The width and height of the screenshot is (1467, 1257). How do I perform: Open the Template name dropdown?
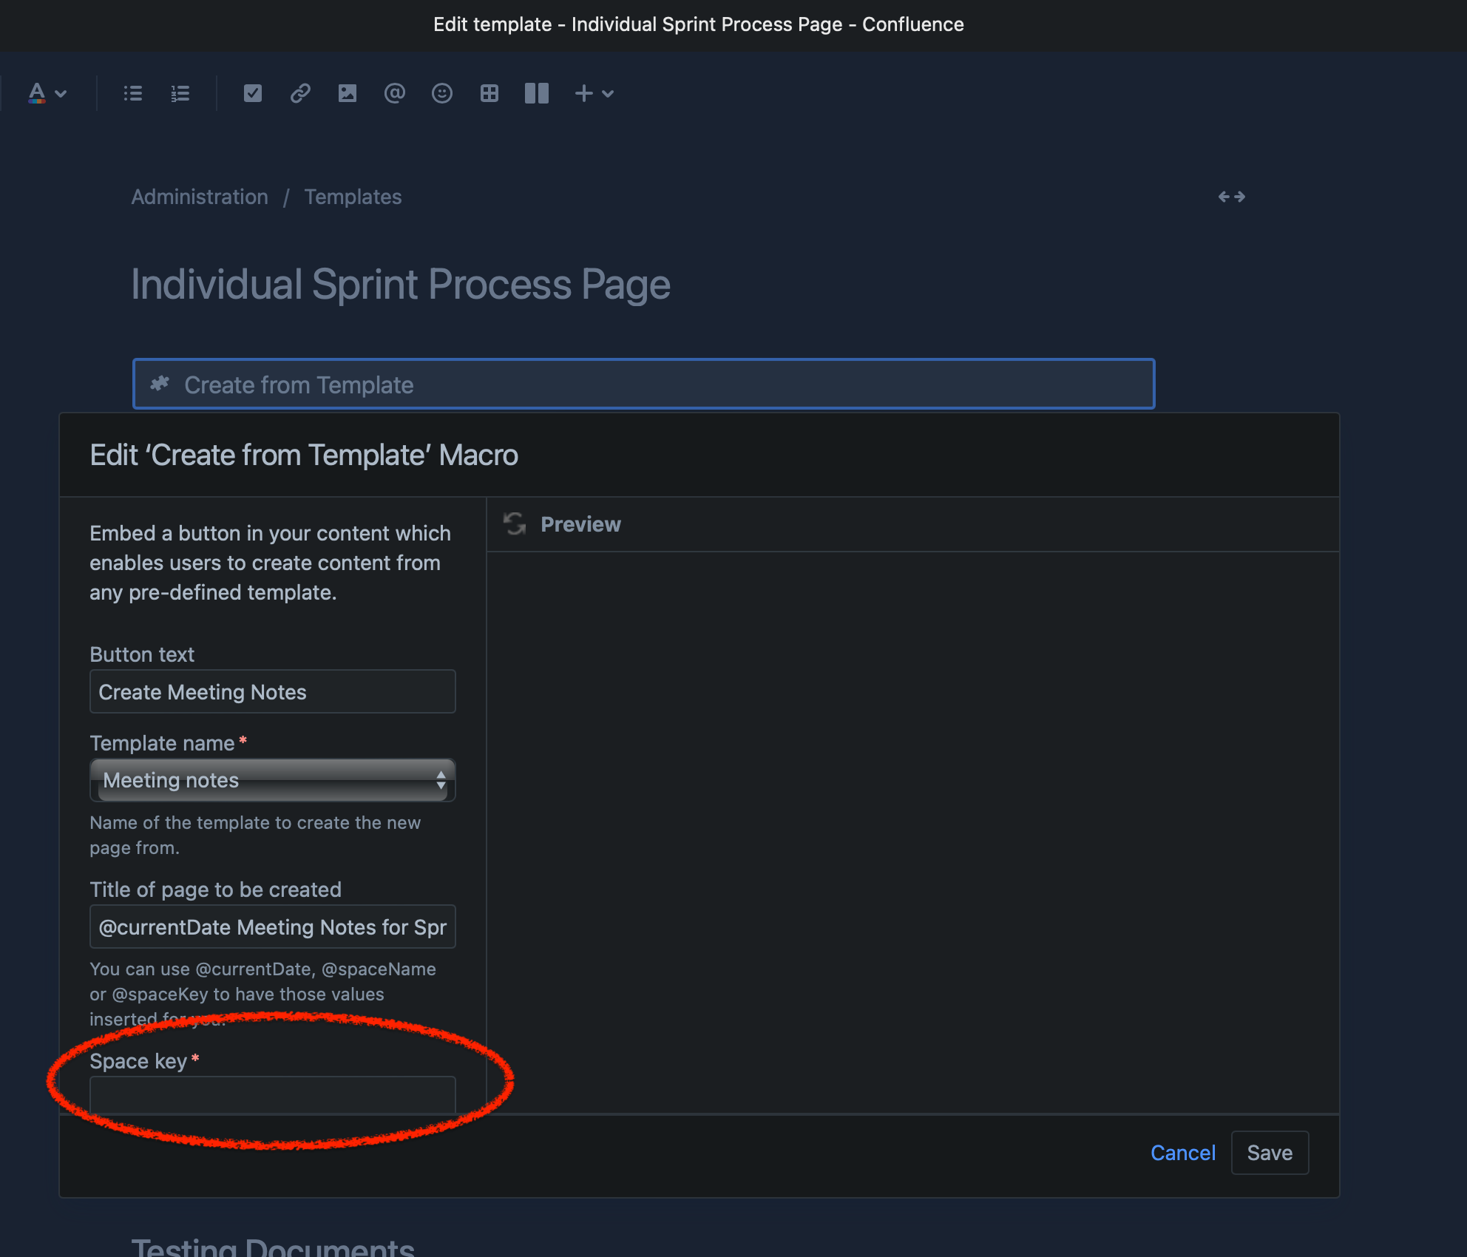[x=273, y=780]
